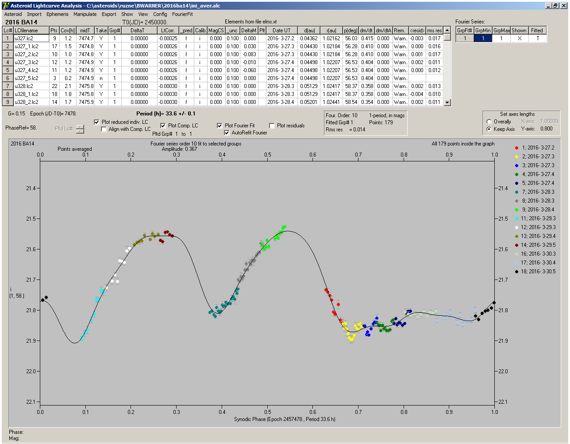
Task: Click the lightcurve table scroll-down arrow
Action: click(x=447, y=103)
